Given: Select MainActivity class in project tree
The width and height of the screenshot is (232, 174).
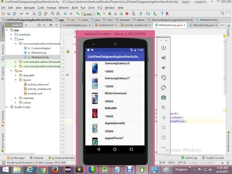Looking at the screenshot, I should point(39,53).
